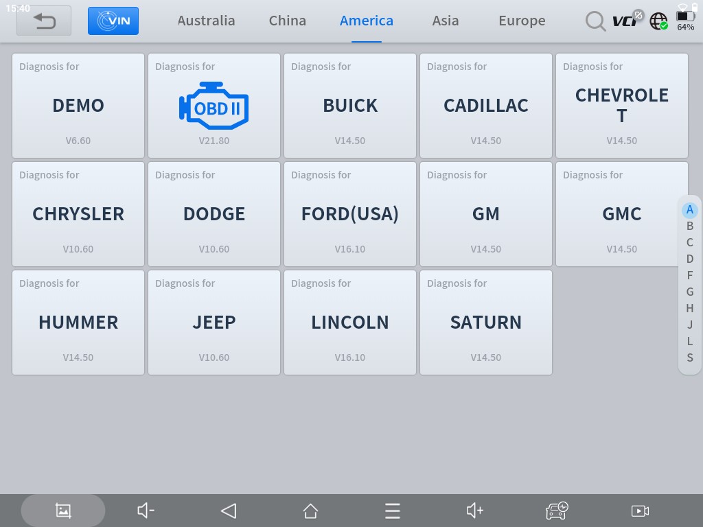Lower volume with speaker minus icon
This screenshot has width=703, height=527.
point(146,511)
